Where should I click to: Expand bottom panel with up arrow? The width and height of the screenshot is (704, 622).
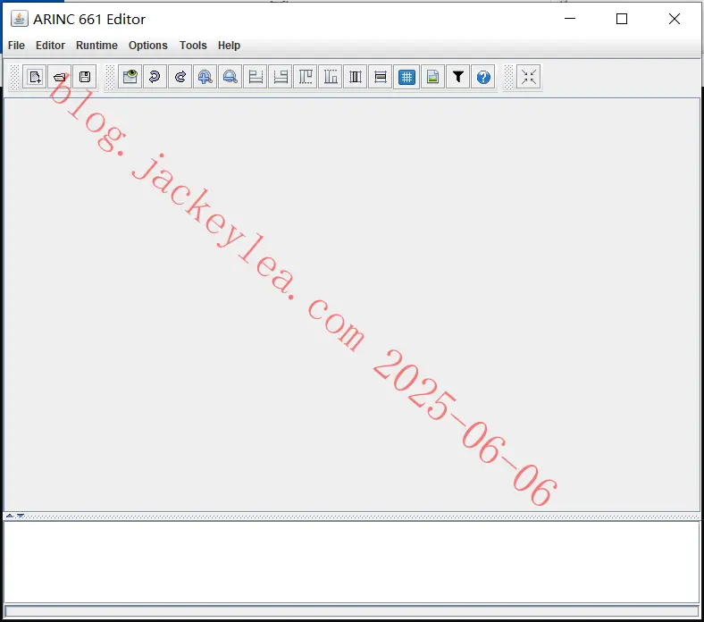point(10,516)
